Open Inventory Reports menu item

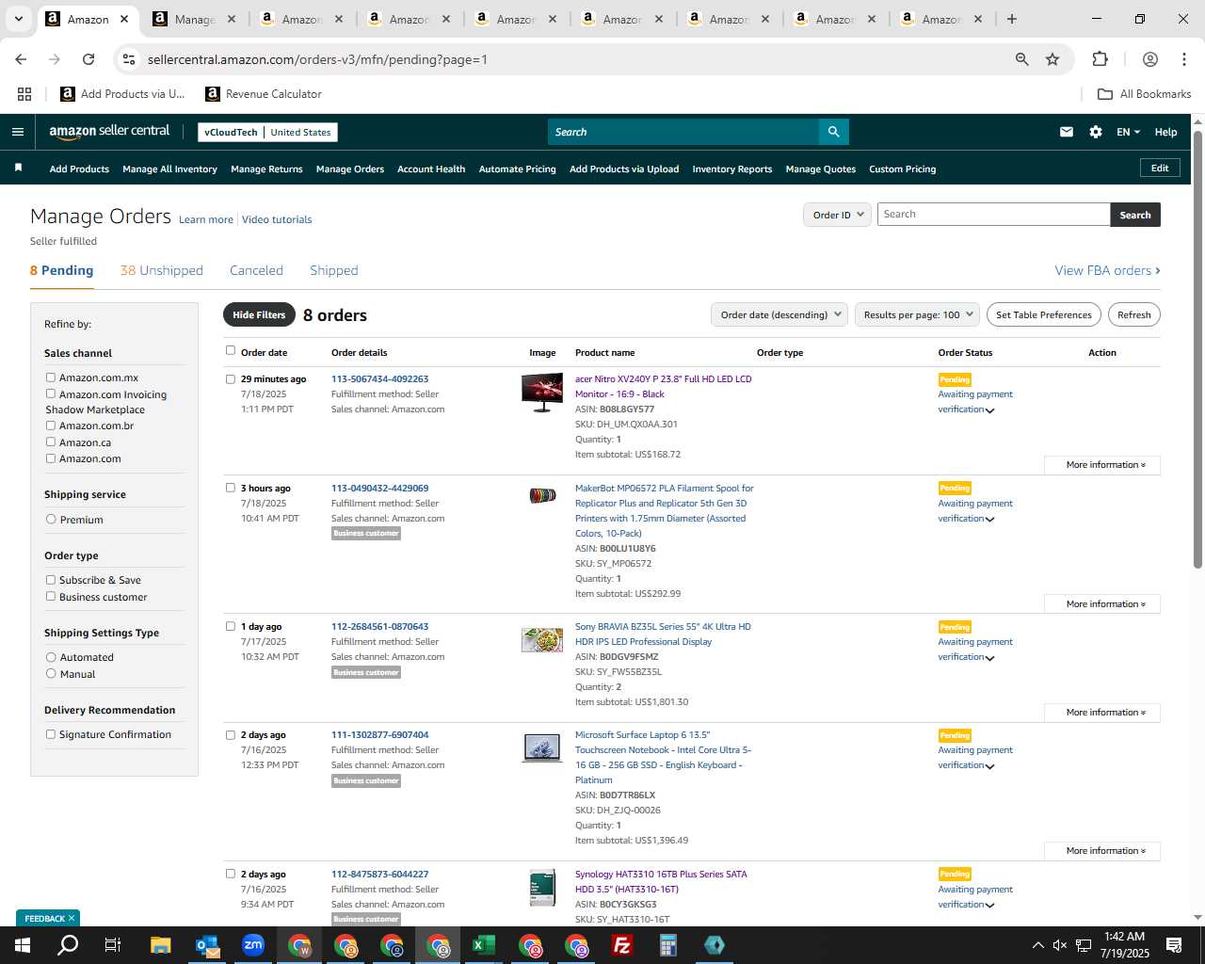(731, 169)
